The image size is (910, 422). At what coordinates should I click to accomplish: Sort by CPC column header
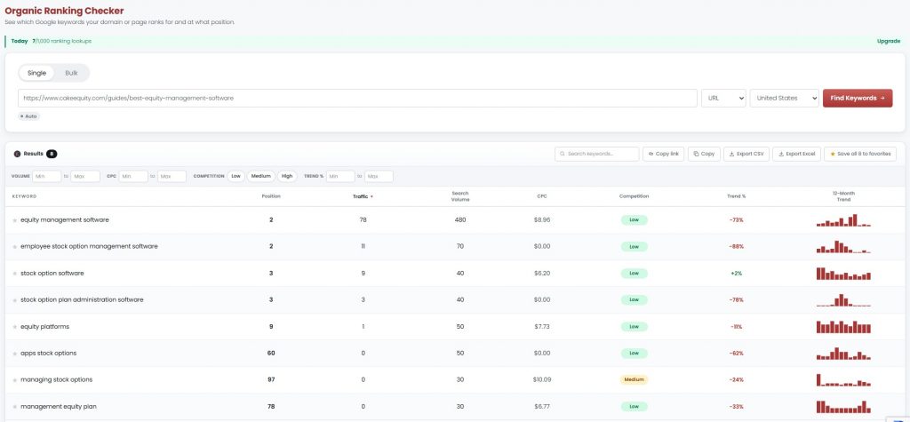541,196
